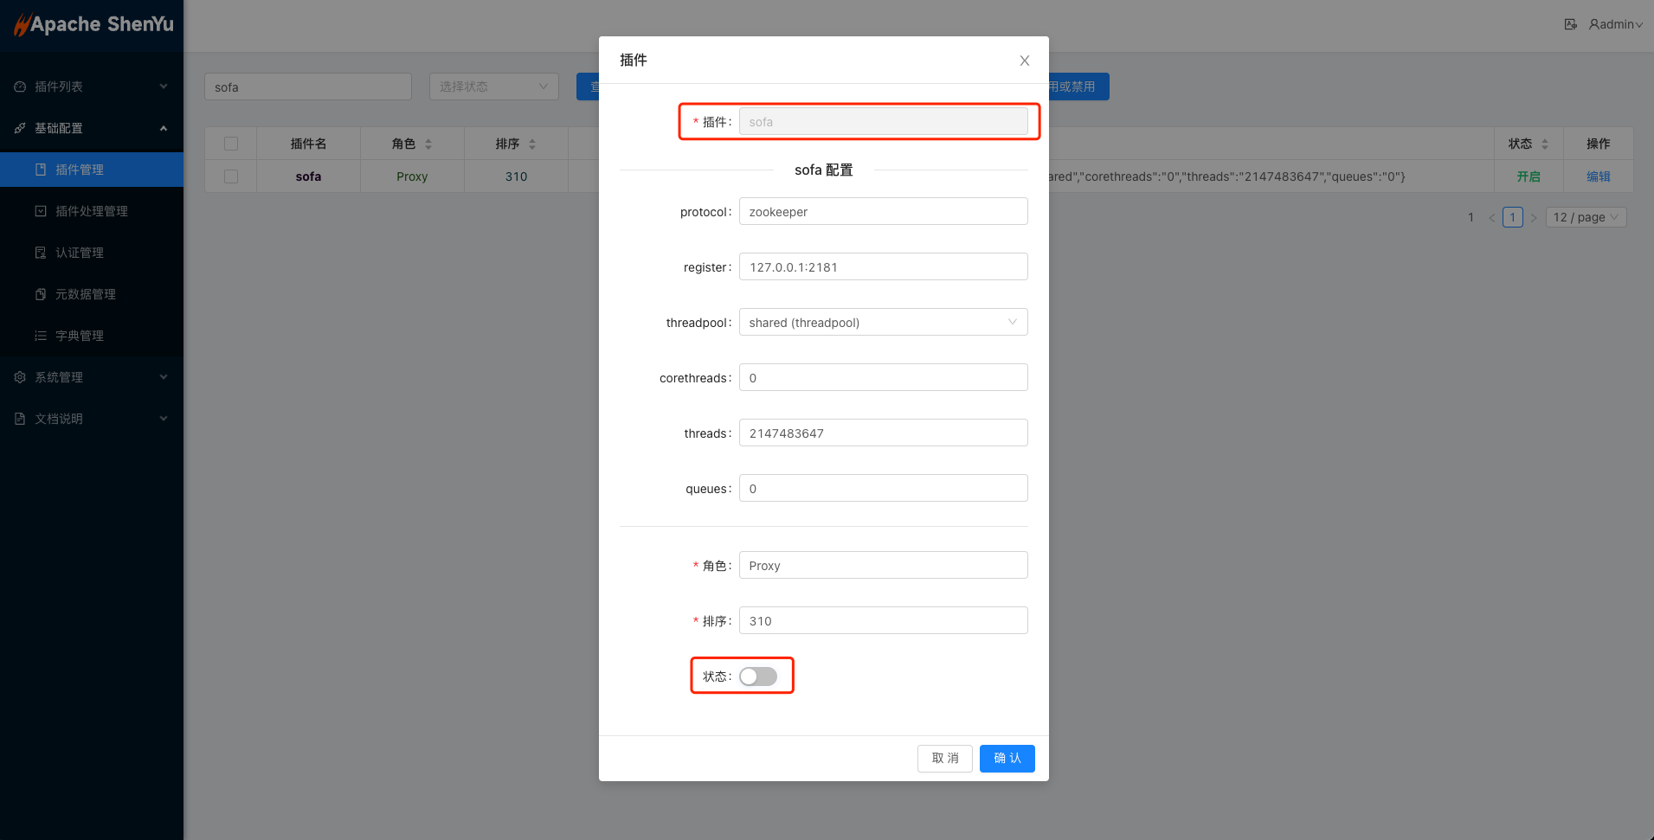Open 元数据管理 in the sidebar
Viewport: 1654px width, 840px height.
(85, 294)
